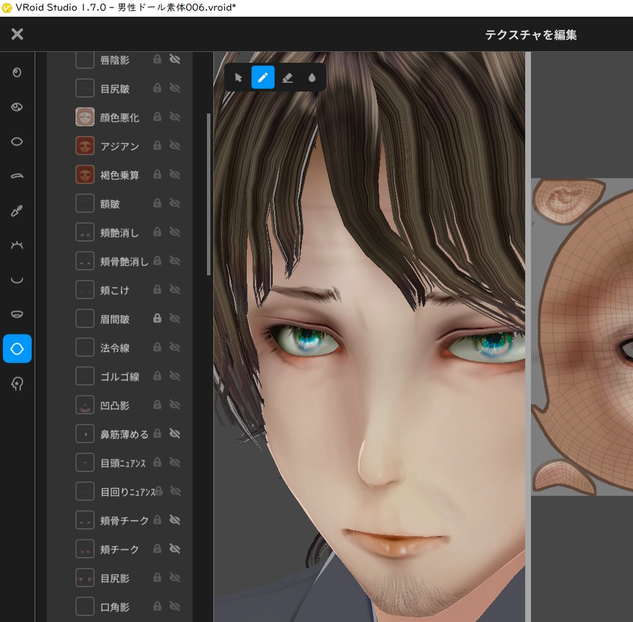Toggle lock on 目尻影 layer
The width and height of the screenshot is (633, 622).
pos(158,578)
